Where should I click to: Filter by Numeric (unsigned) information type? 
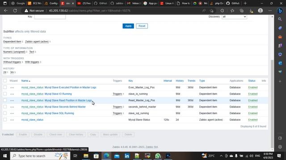coord(14,52)
